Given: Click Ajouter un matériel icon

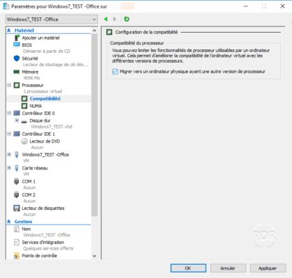Looking at the screenshot, I should pyautogui.click(x=17, y=38).
